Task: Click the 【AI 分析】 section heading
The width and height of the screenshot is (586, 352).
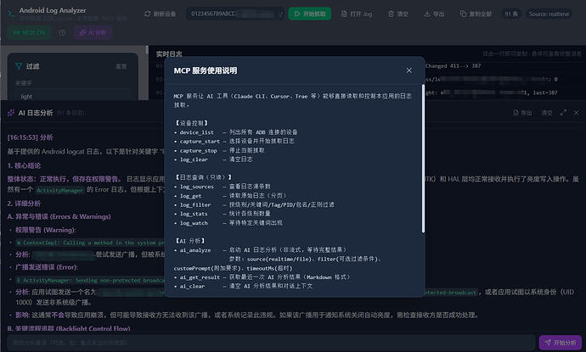Action: click(x=190, y=241)
